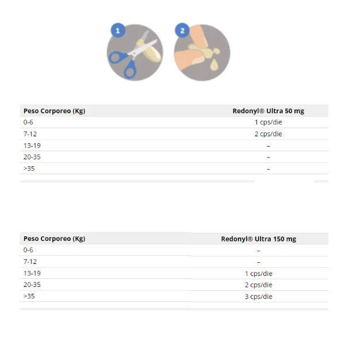This screenshot has height=345, width=345.
Task: Select 2 cps/die in the 50 mg table
Action: point(268,134)
